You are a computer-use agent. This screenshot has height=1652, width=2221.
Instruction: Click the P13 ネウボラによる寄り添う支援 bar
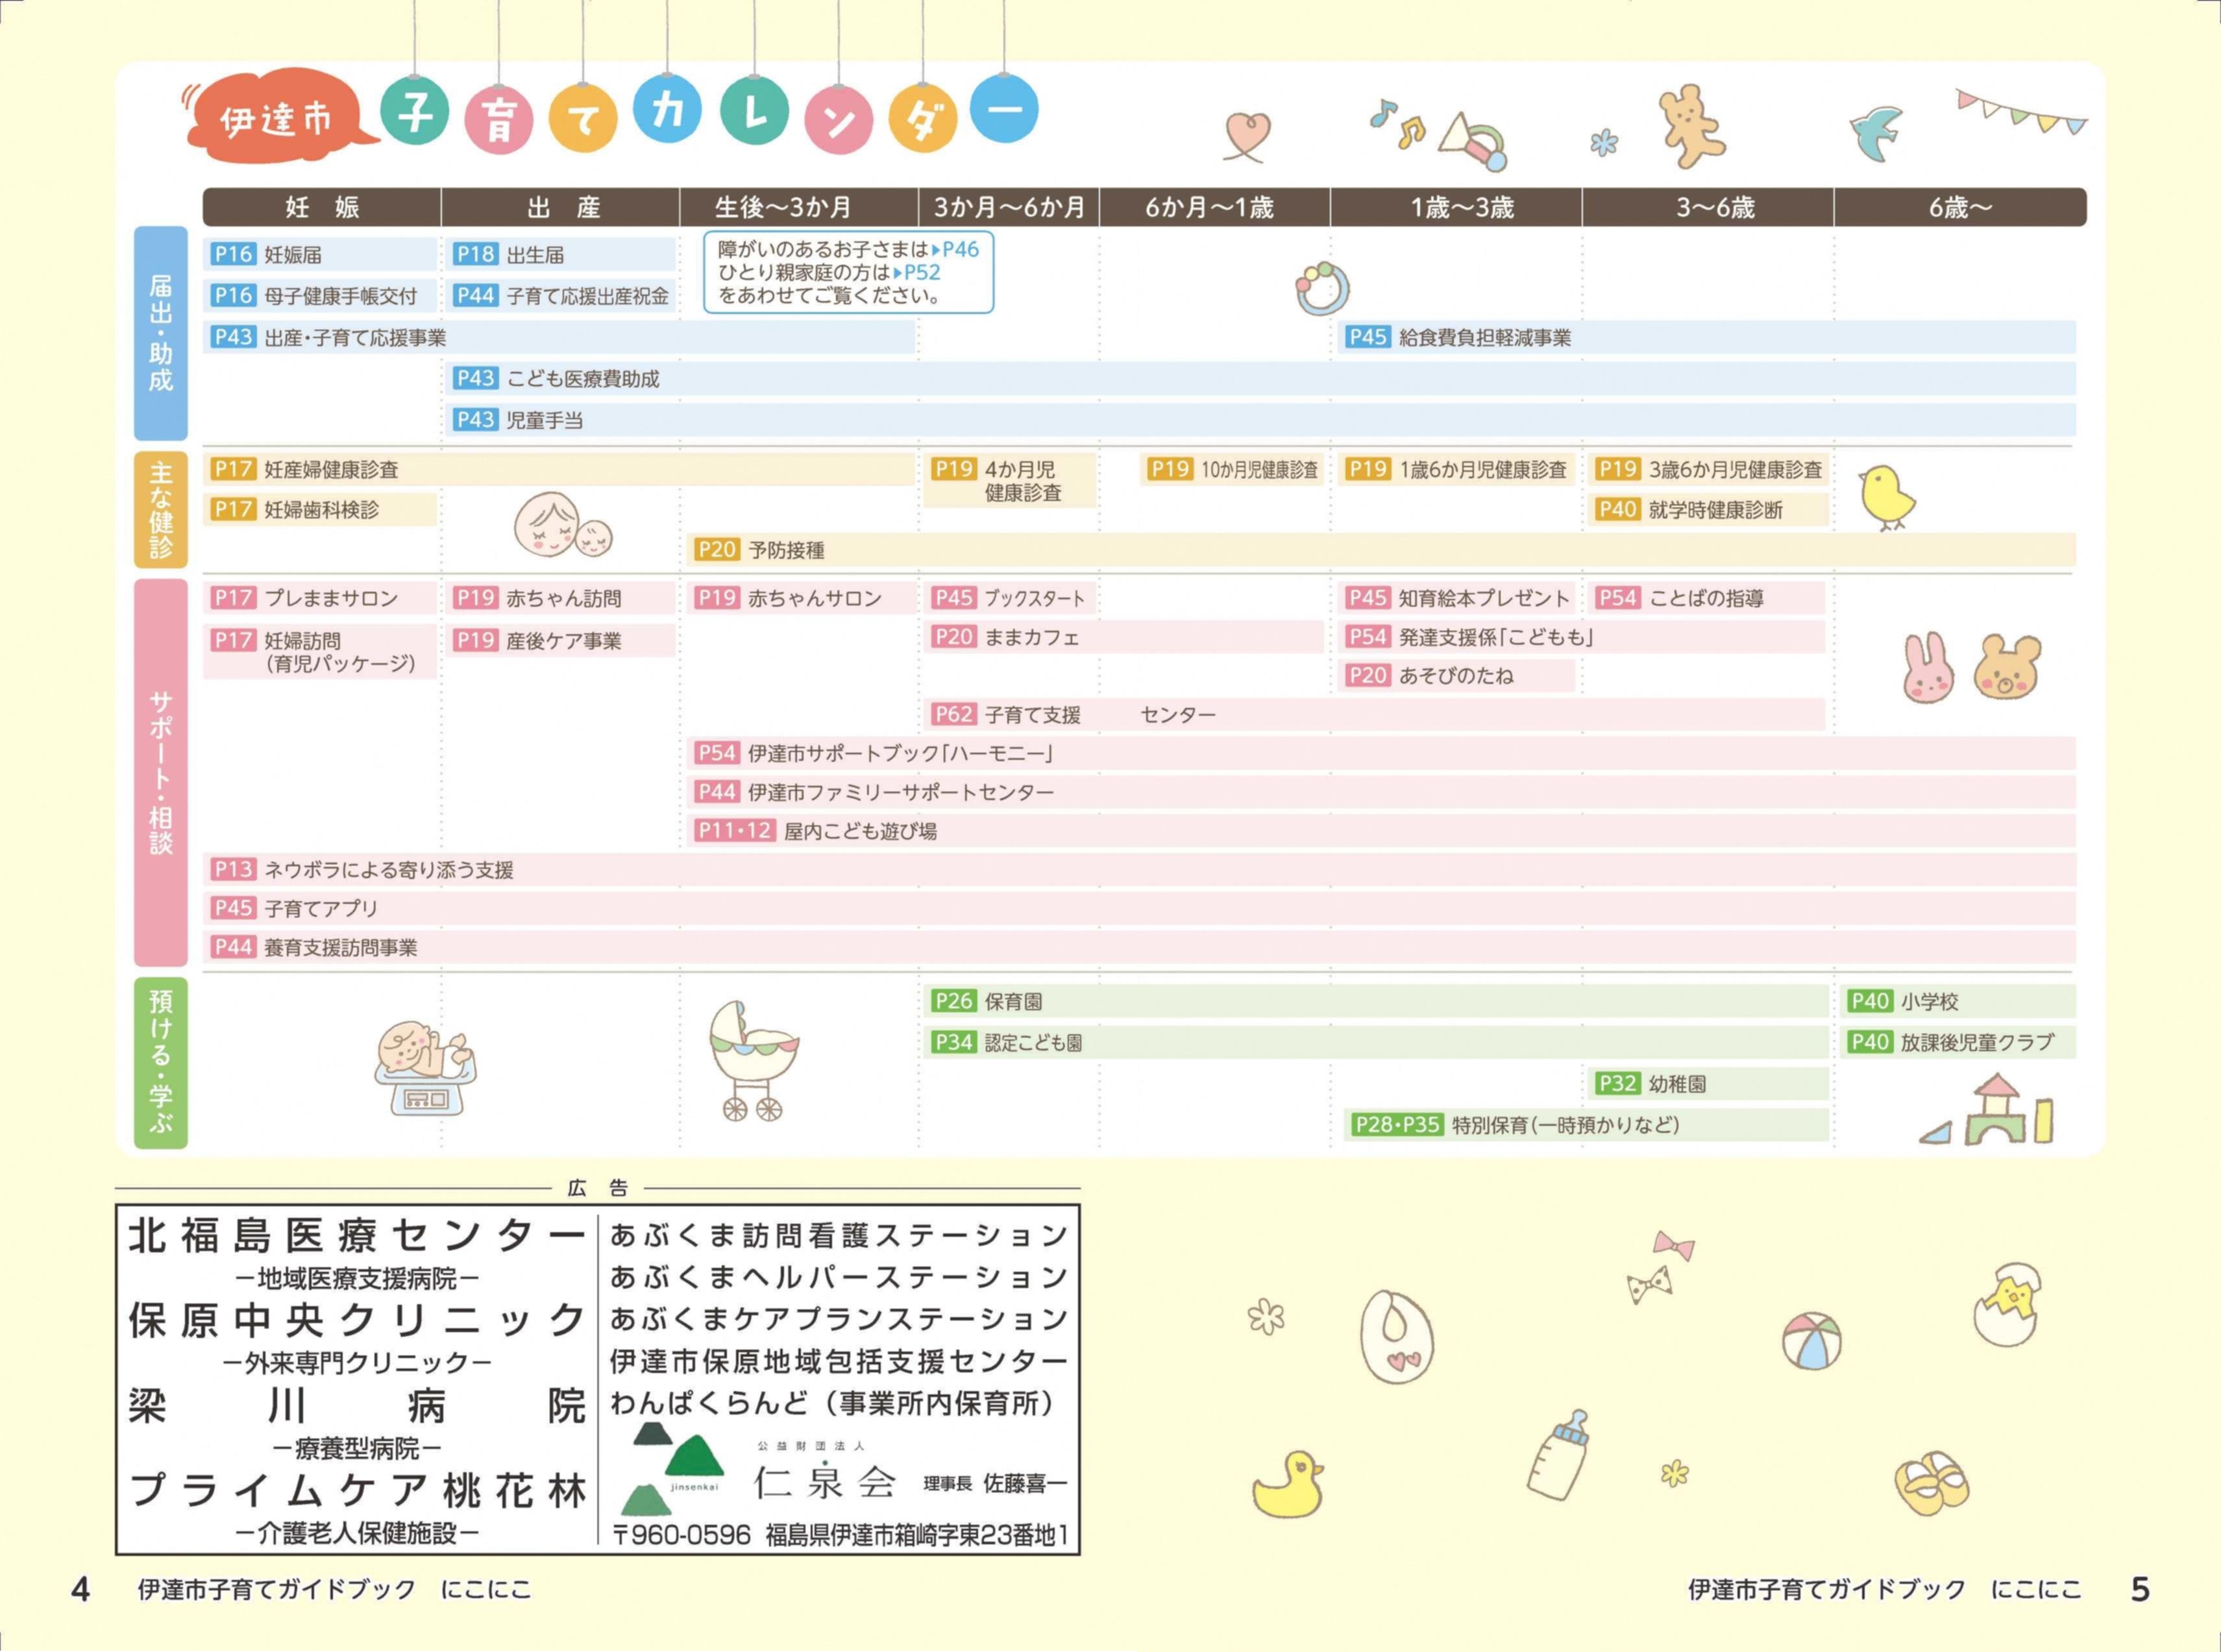click(x=1139, y=870)
